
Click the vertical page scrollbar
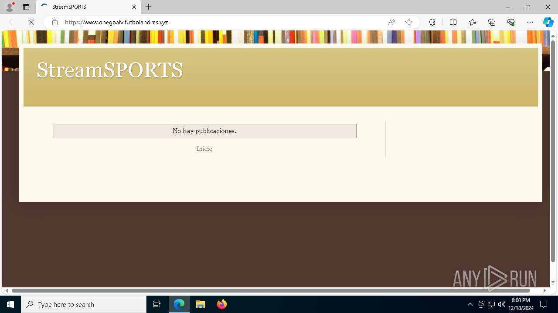[x=553, y=151]
